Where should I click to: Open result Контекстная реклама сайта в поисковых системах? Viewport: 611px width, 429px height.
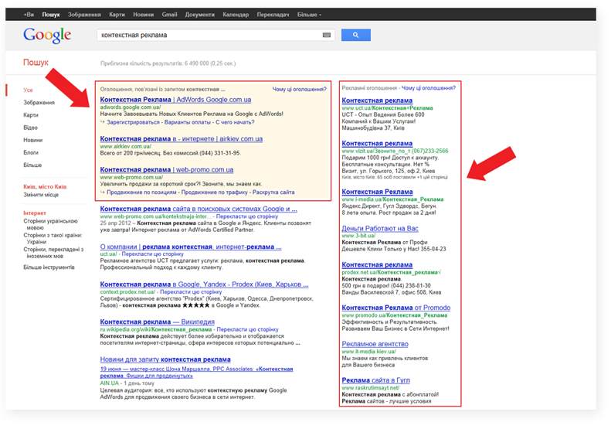pyautogui.click(x=199, y=209)
